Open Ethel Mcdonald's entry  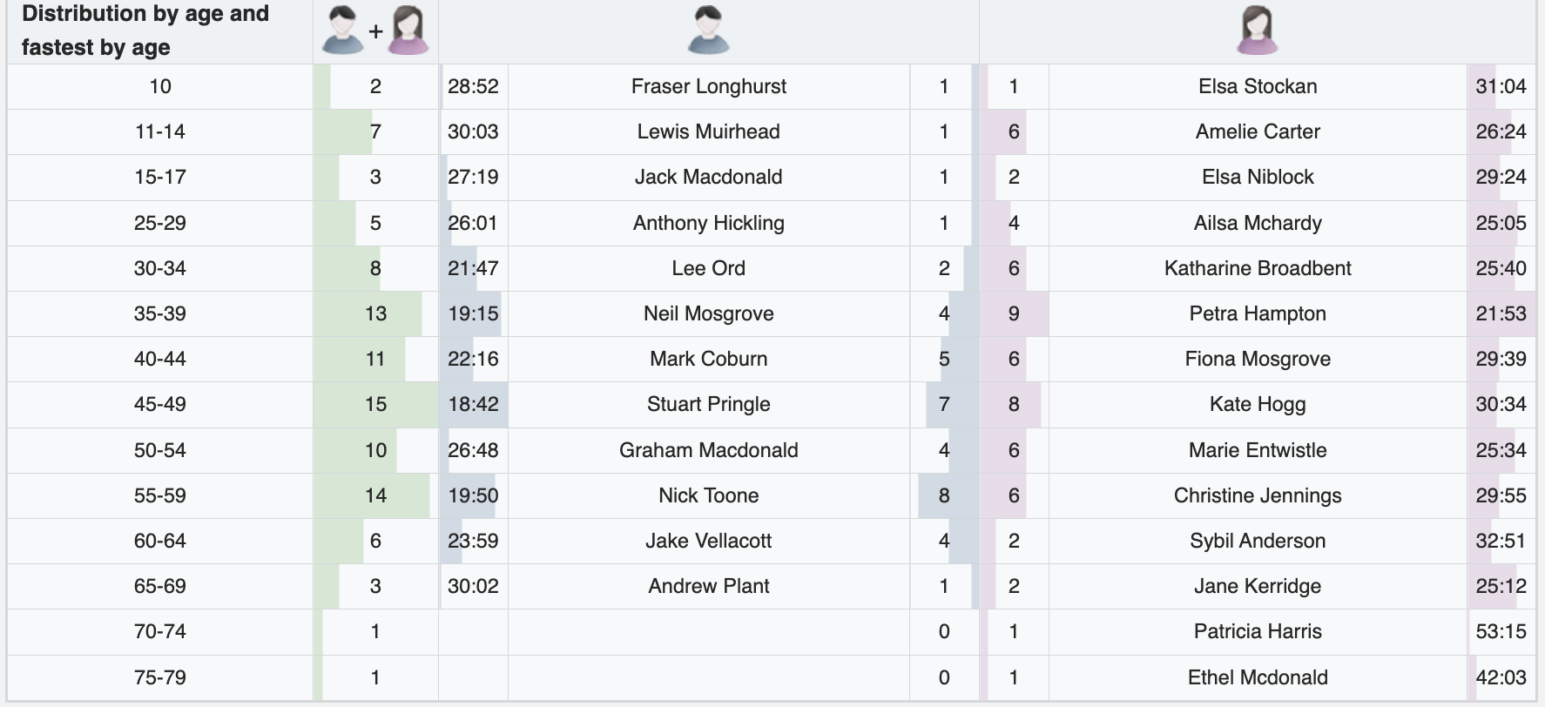(1257, 677)
